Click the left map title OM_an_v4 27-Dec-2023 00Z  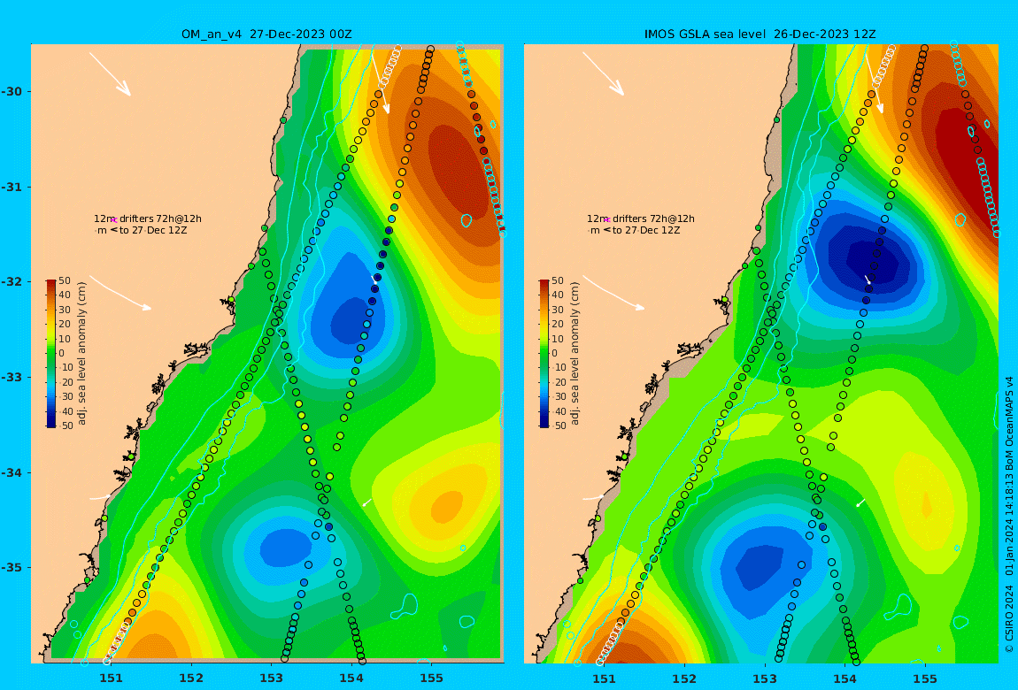coord(266,34)
